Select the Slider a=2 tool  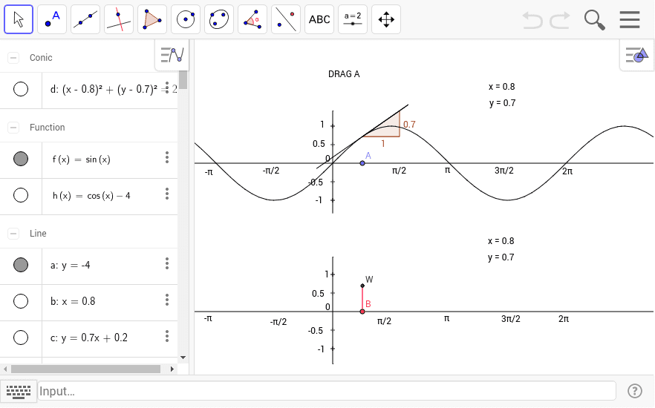(353, 19)
